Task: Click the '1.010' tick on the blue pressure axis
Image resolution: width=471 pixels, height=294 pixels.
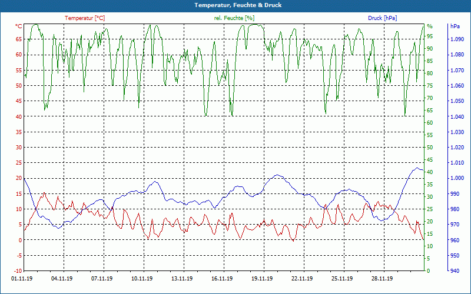Action: coord(457,163)
